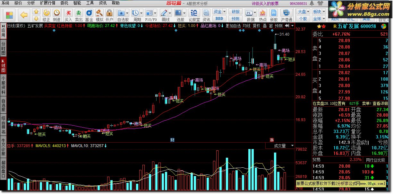Click the 评级买入的股票 link
Viewport: 393px width, 194px height.
click(265, 3)
